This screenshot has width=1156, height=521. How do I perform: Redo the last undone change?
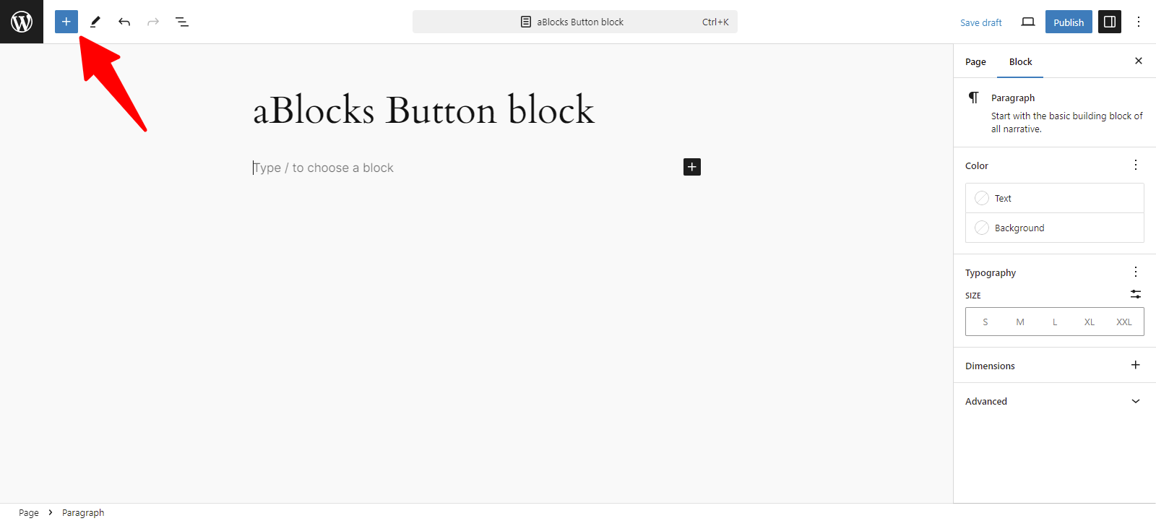[153, 22]
